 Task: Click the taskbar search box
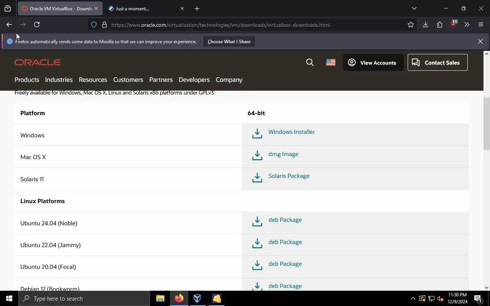click(84, 298)
